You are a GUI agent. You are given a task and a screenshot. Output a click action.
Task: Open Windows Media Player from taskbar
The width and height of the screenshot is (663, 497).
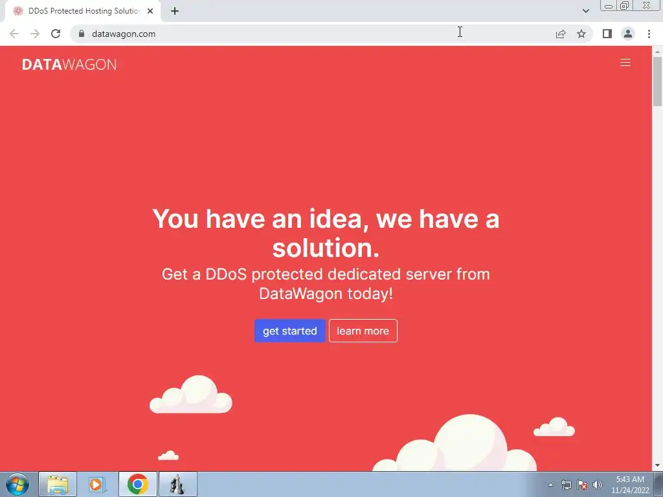coord(96,484)
